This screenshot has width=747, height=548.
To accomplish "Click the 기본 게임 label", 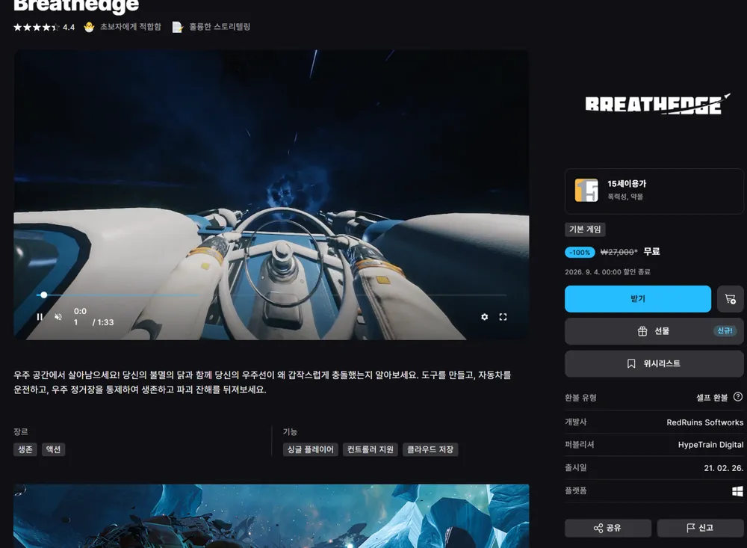I will pos(585,230).
